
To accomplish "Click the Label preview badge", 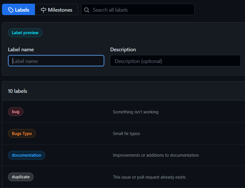I will tap(25, 32).
